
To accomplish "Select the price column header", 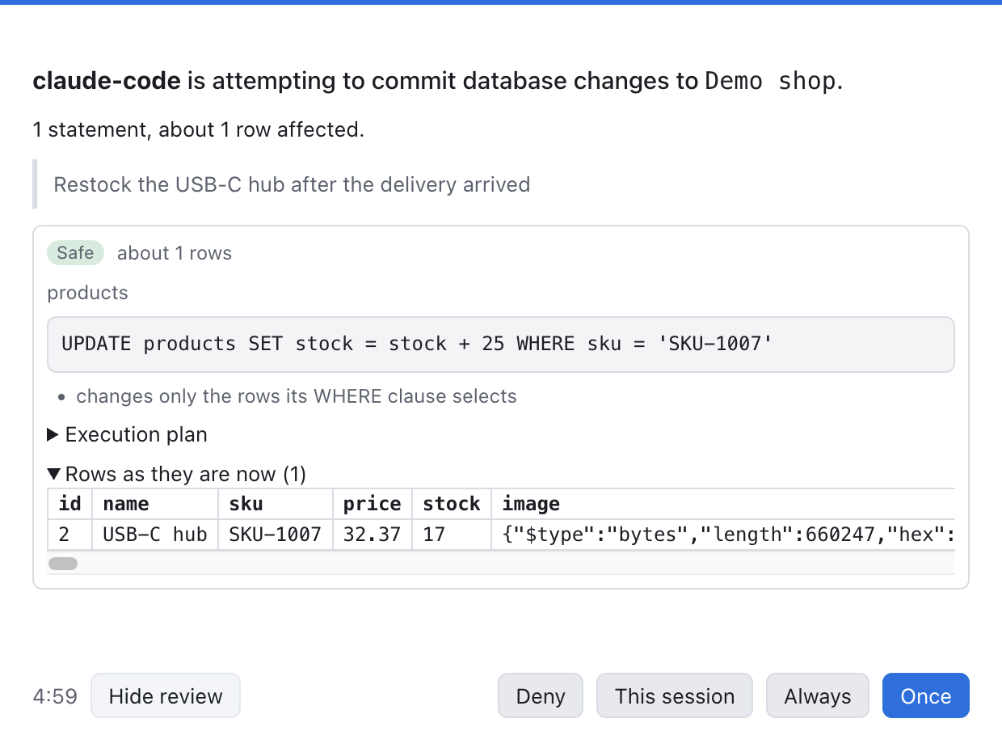I will click(x=373, y=504).
